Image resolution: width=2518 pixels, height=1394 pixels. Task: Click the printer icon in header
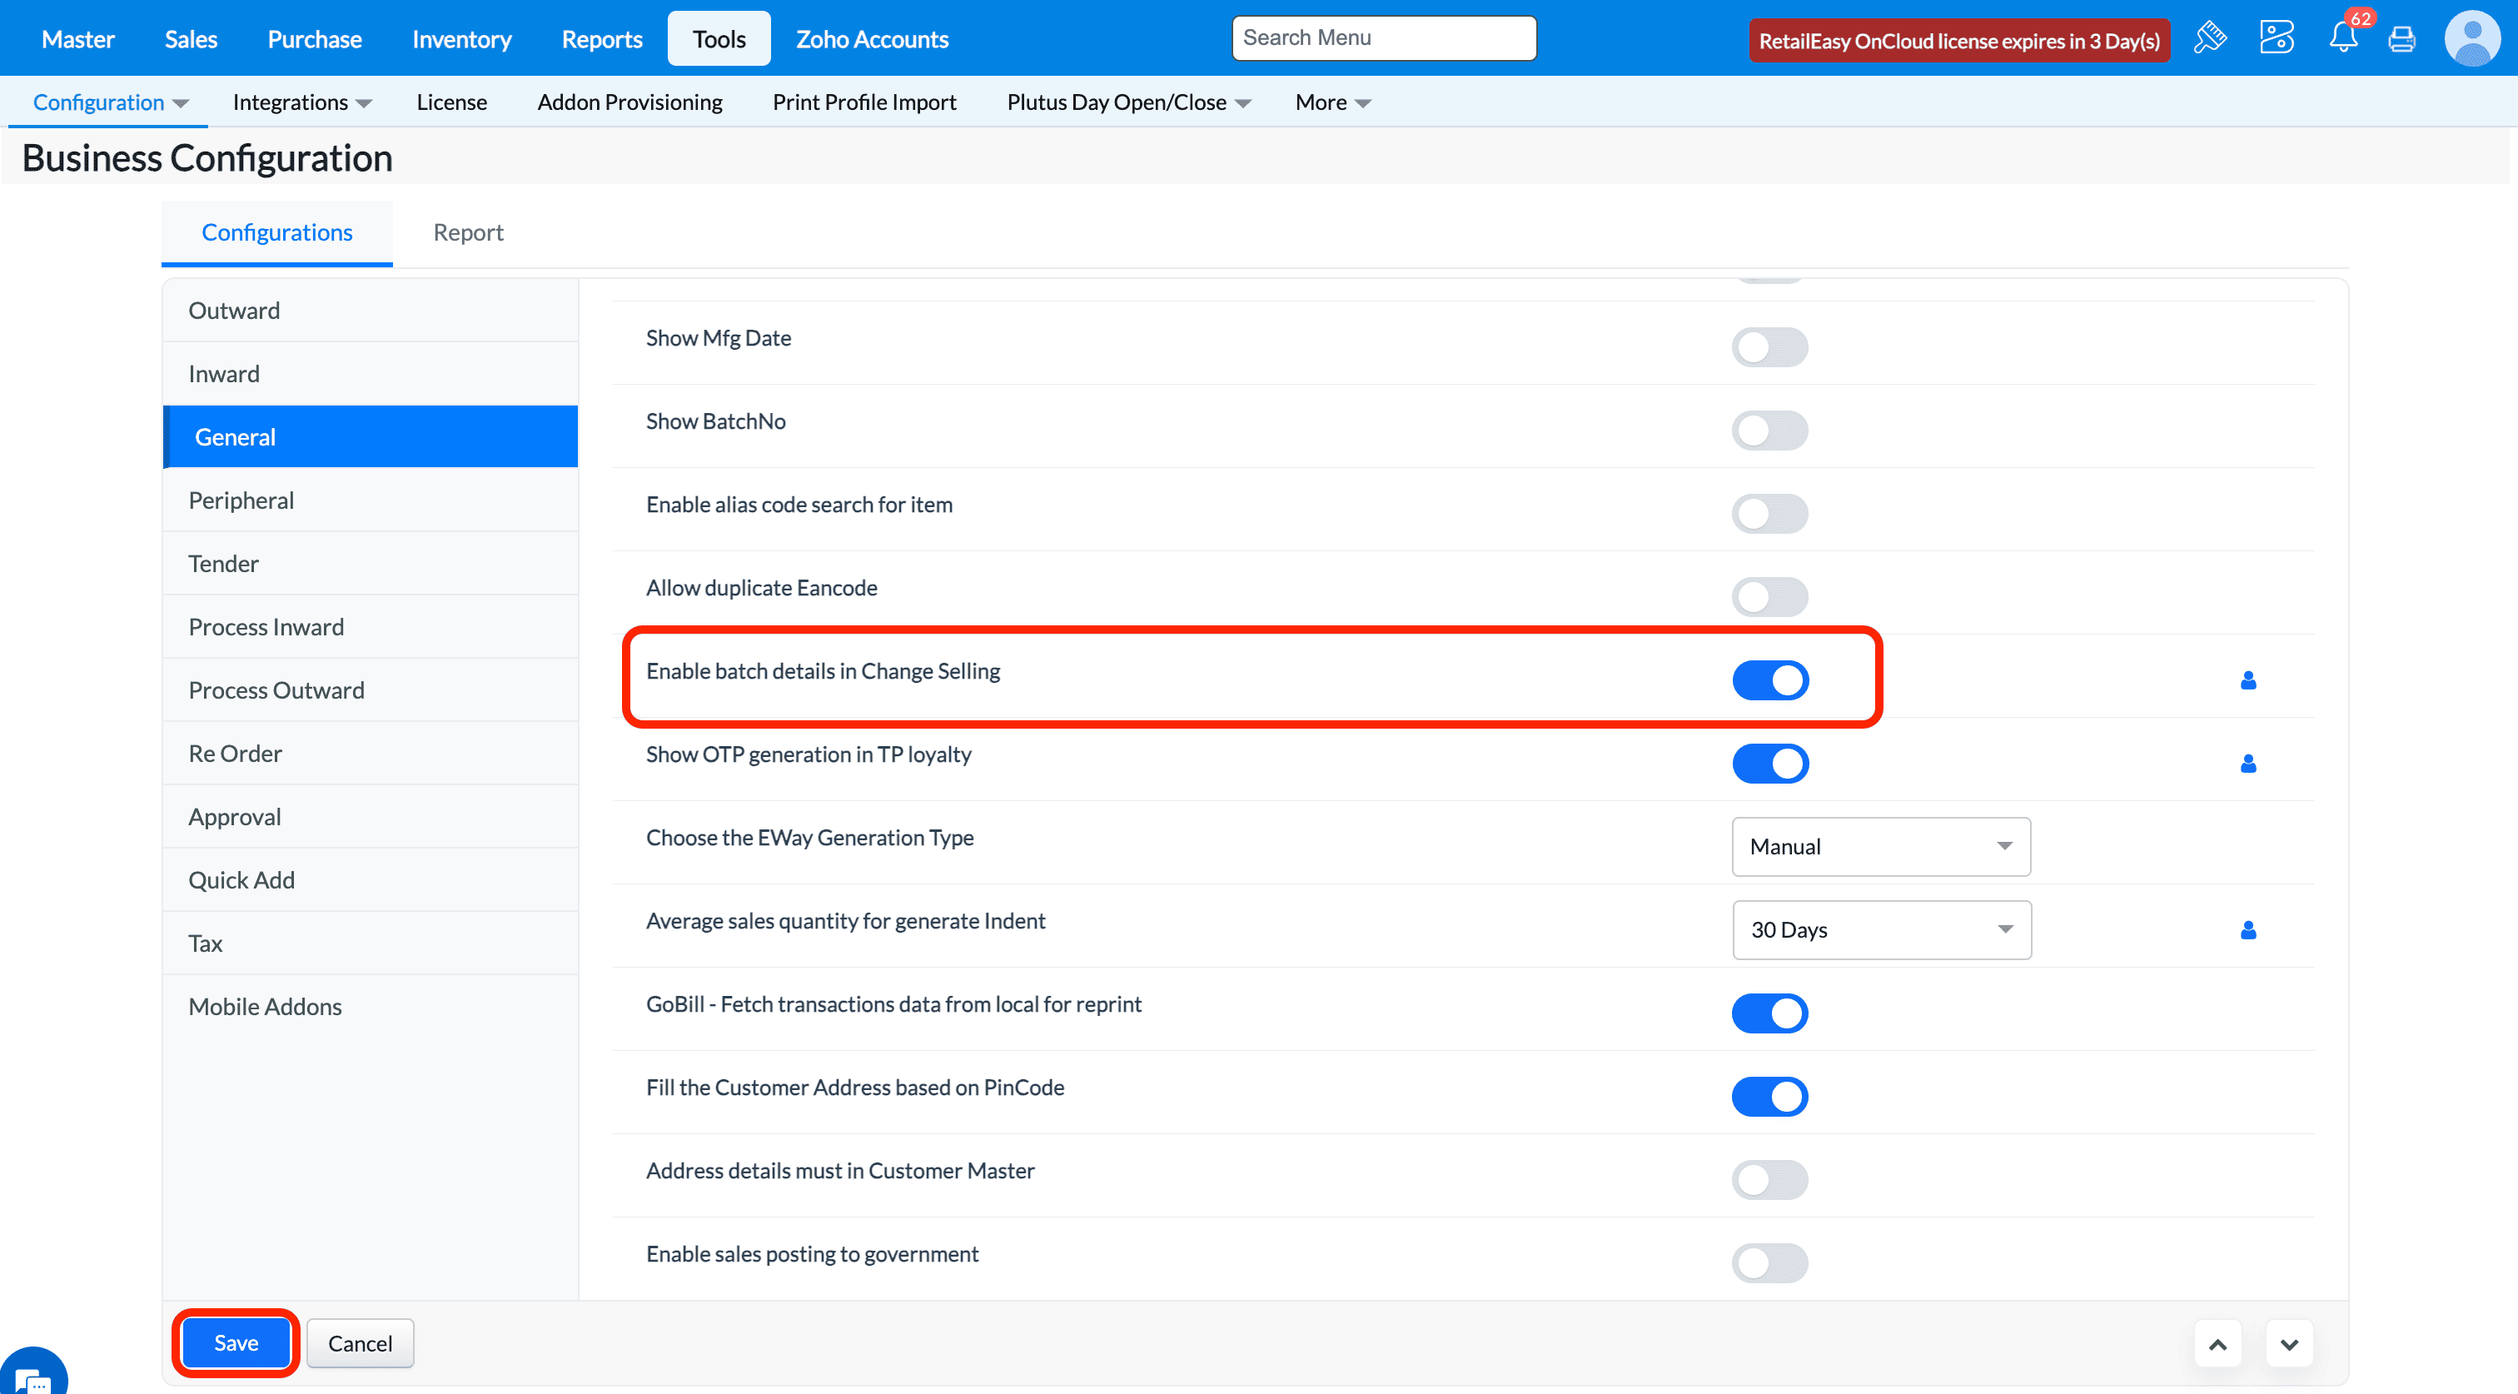point(2401,39)
